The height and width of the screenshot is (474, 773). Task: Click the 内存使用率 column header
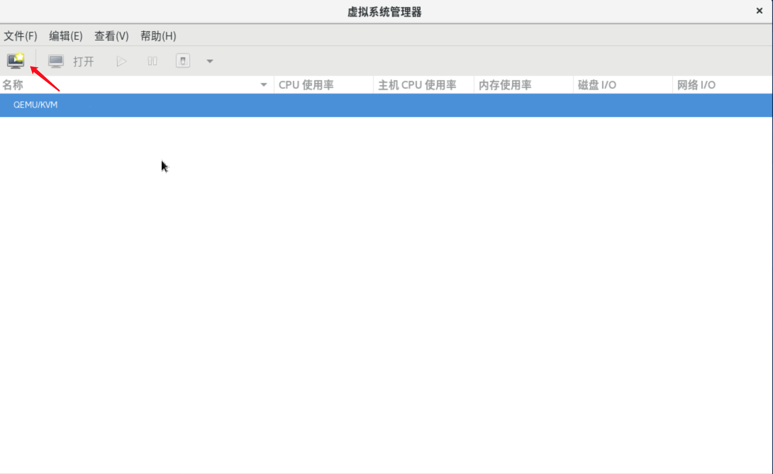[x=523, y=85]
